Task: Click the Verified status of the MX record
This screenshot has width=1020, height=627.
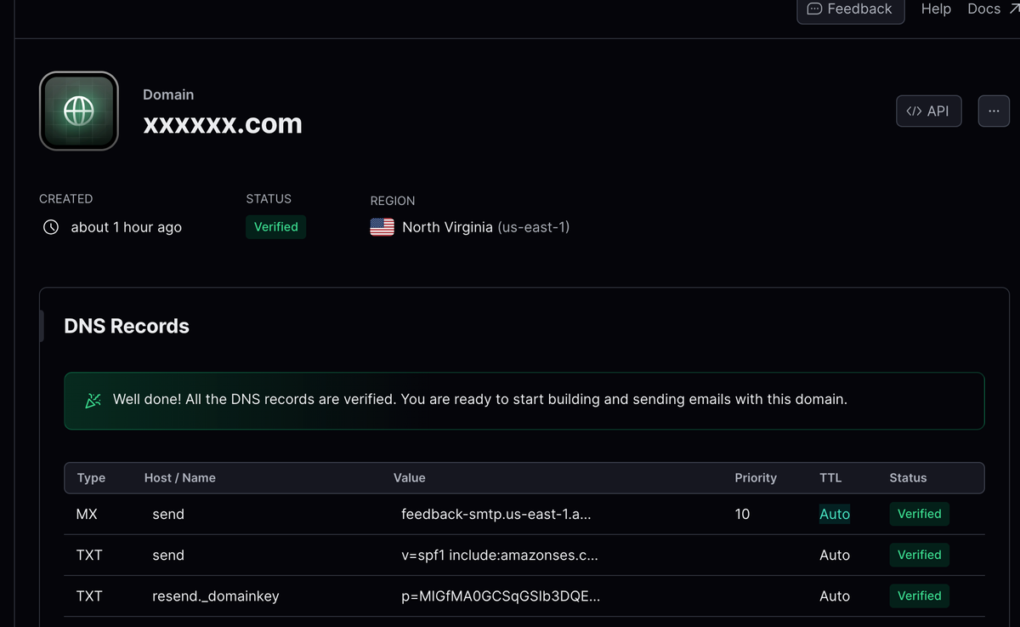Action: click(x=919, y=514)
